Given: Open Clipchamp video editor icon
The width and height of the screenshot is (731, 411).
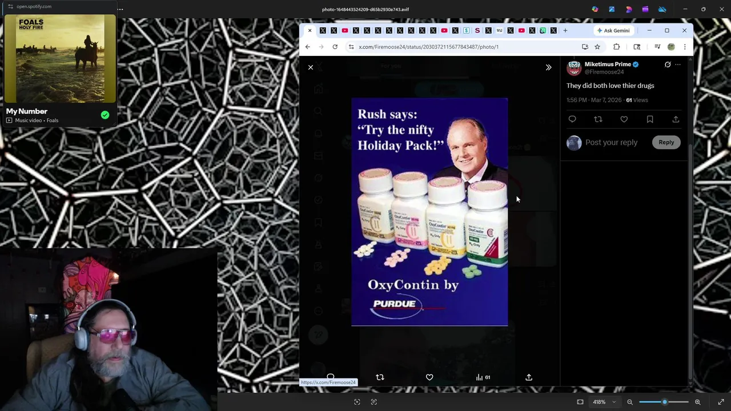Looking at the screenshot, I should (645, 9).
